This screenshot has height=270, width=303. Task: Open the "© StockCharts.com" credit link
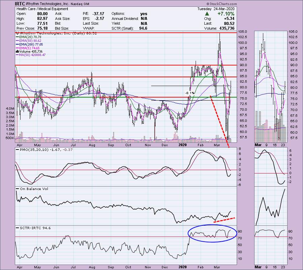point(222,4)
